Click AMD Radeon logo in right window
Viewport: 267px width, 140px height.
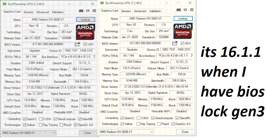[x=183, y=31]
